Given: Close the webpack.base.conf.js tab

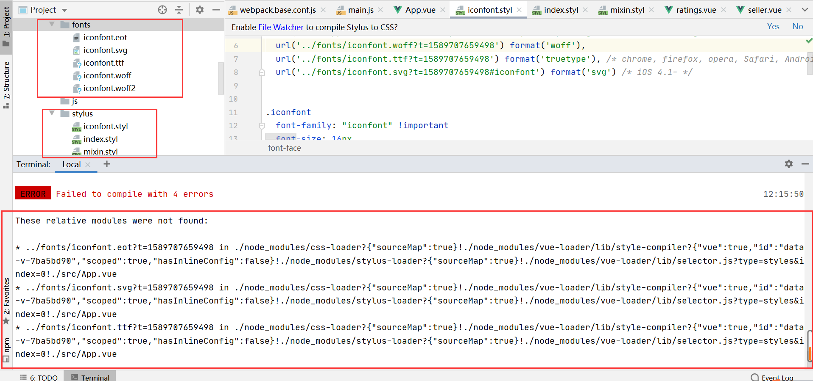Looking at the screenshot, I should click(323, 10).
